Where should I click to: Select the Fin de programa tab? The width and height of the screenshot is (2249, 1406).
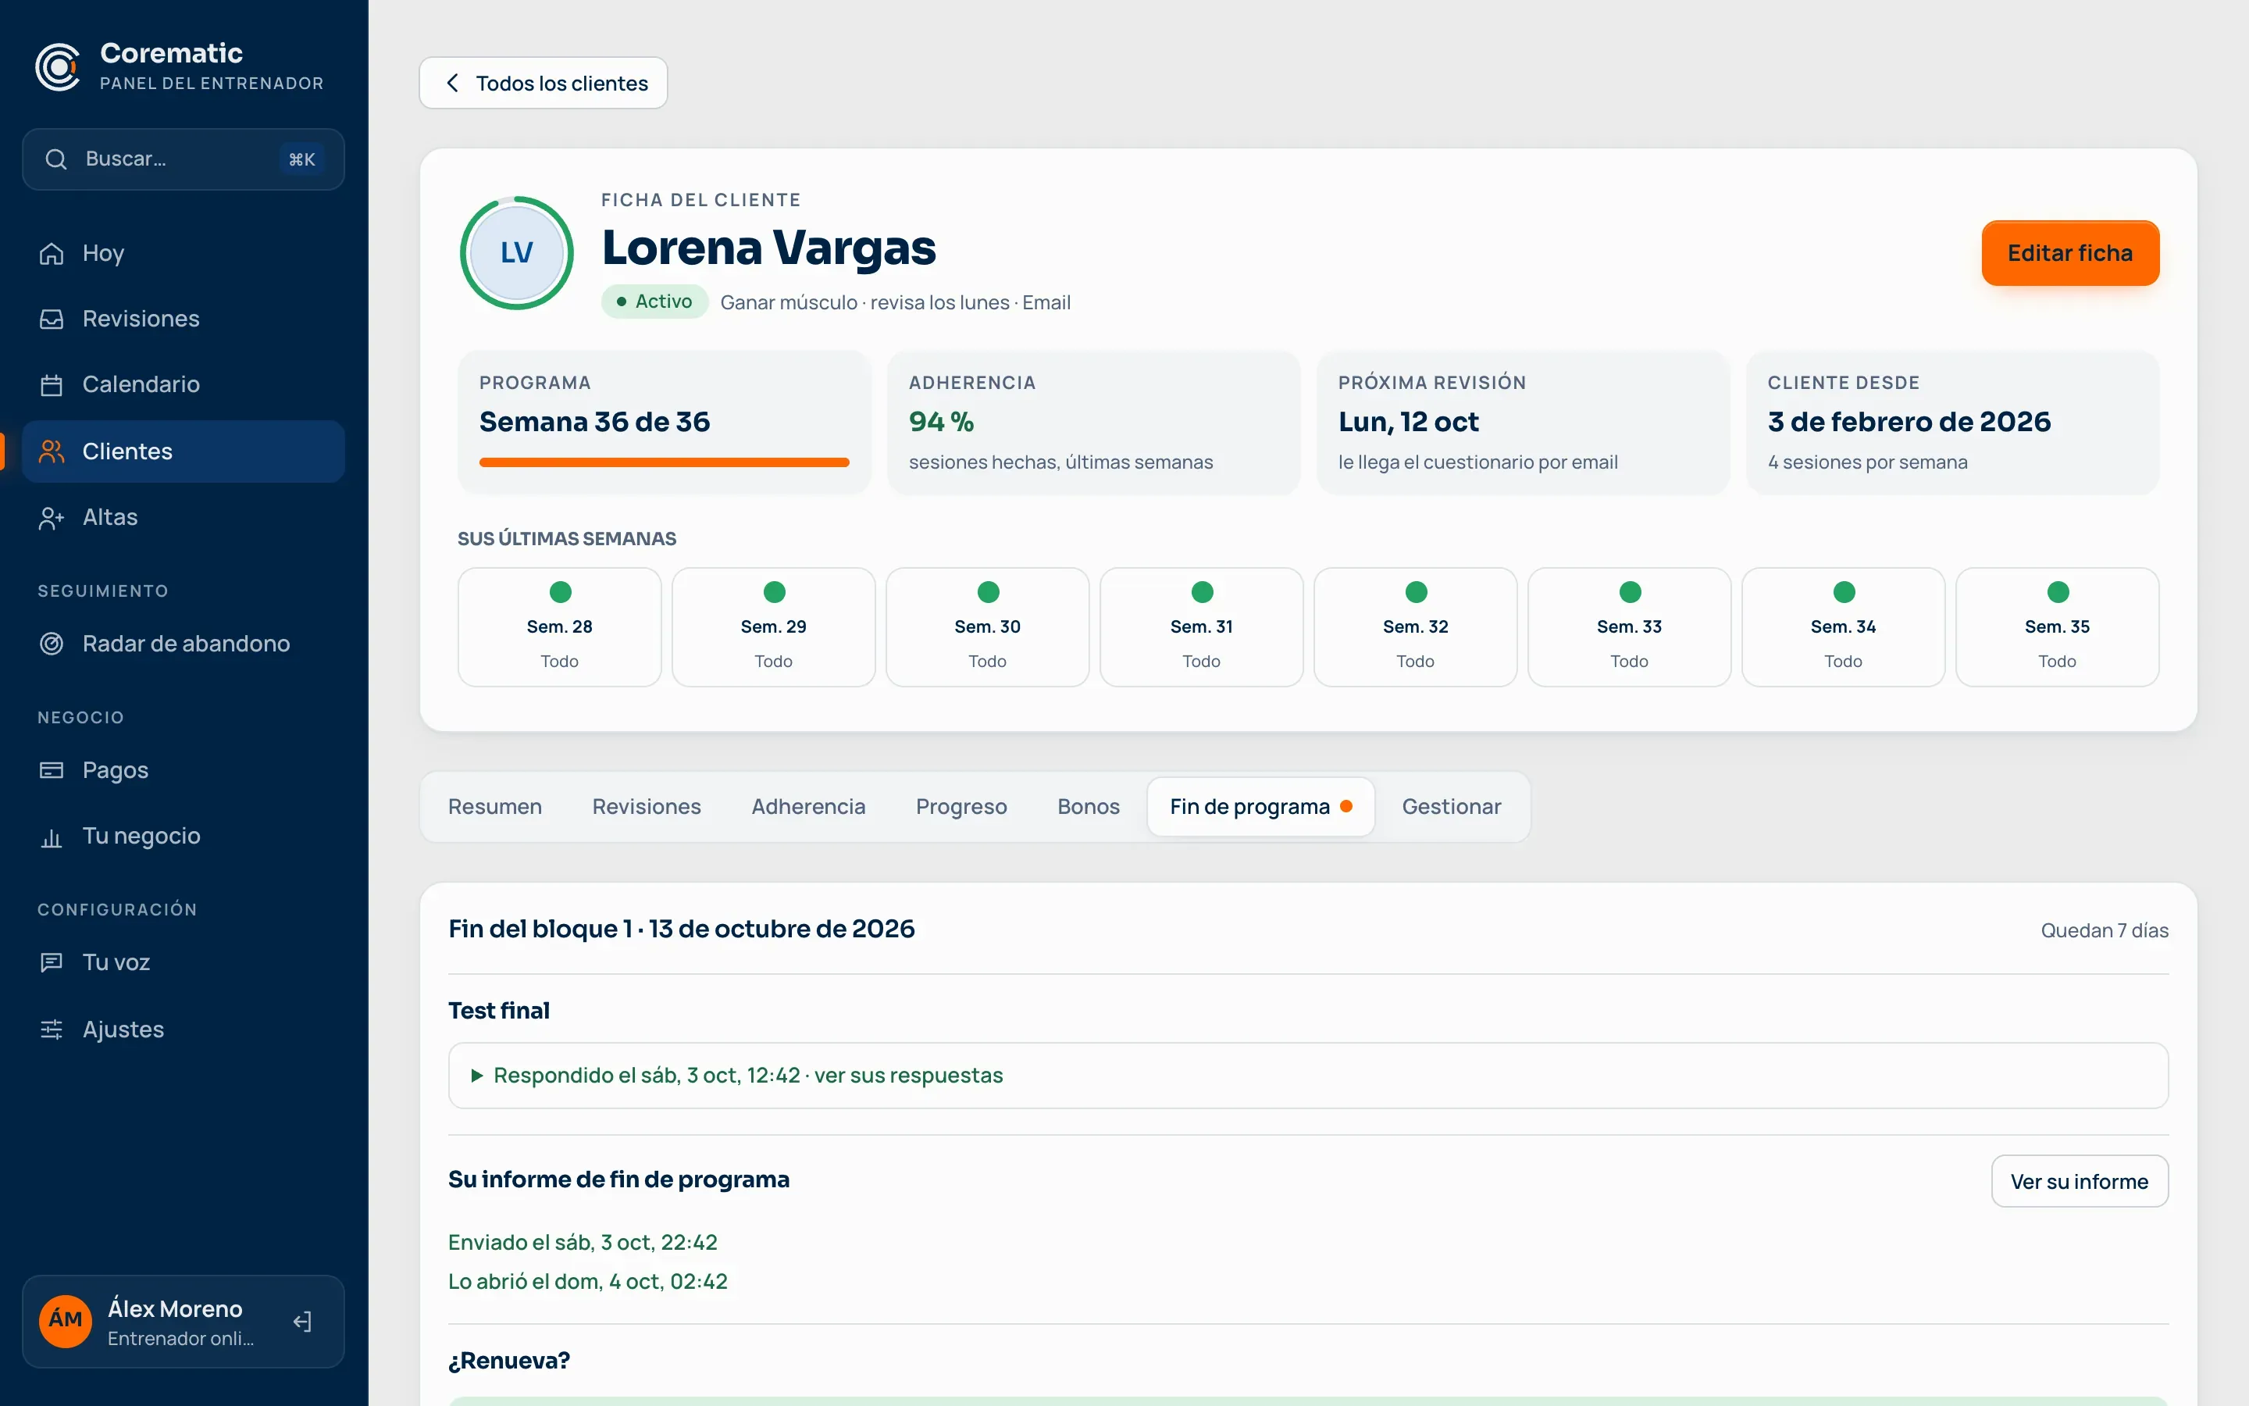click(1260, 806)
